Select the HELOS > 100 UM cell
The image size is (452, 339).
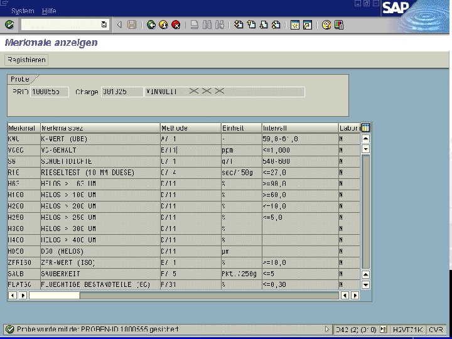tap(100, 195)
